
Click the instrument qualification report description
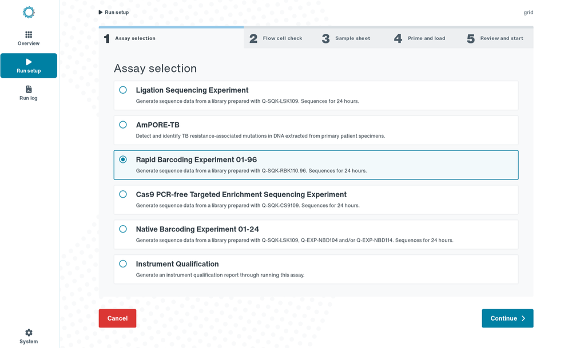(x=220, y=275)
